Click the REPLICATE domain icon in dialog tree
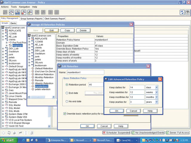This screenshot has height=143, width=191. (x=33, y=39)
